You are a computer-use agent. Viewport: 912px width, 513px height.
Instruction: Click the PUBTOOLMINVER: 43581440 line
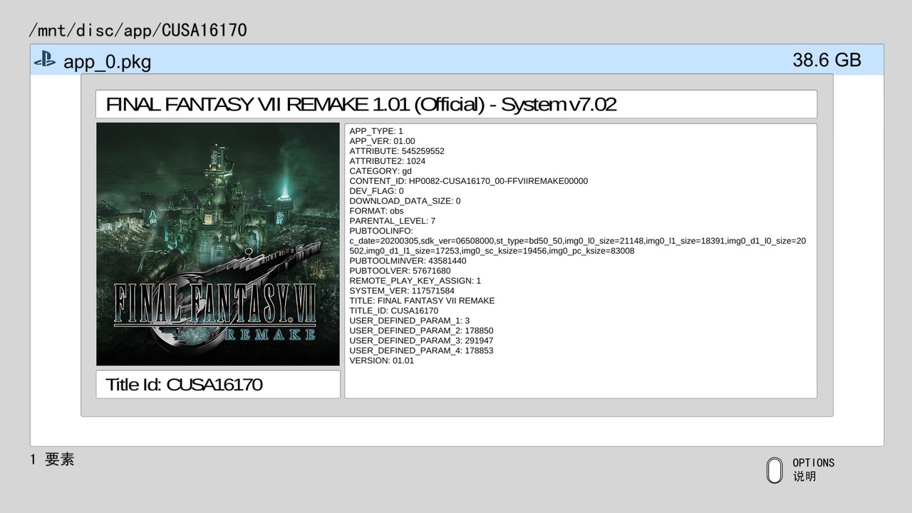pos(408,261)
